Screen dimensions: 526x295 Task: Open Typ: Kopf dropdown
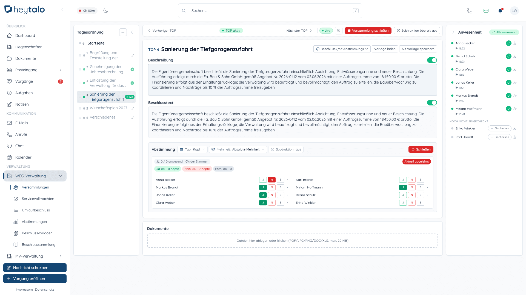coord(192,149)
